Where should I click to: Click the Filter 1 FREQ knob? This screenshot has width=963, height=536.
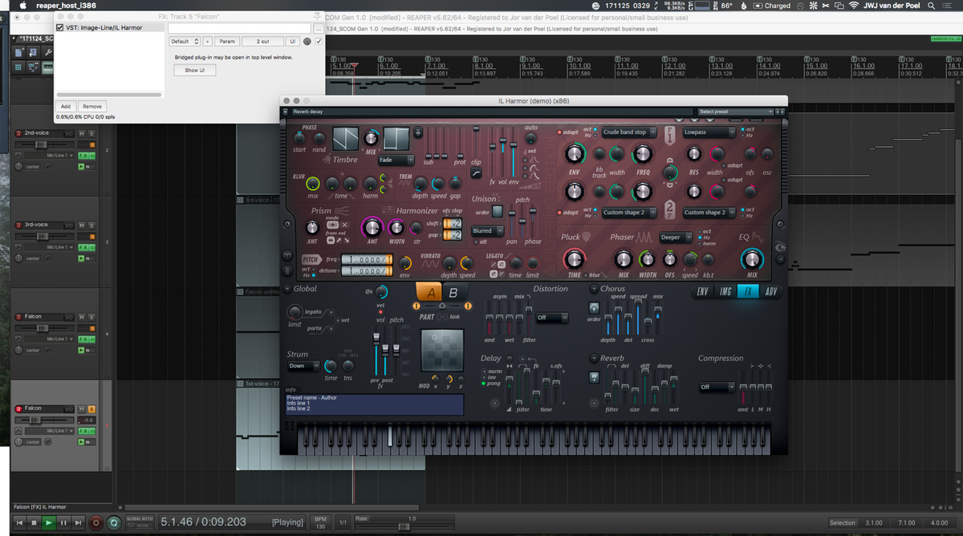point(643,154)
